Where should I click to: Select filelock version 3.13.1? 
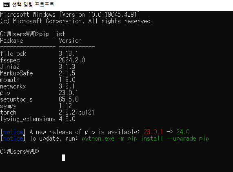[x=69, y=54]
